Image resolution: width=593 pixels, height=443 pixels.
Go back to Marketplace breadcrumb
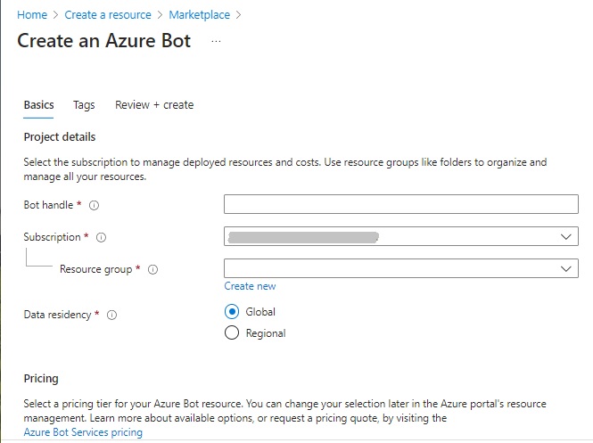click(x=201, y=15)
